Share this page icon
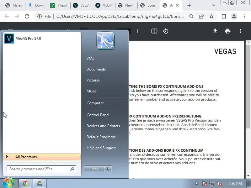Image resolution: width=251 pixels, height=188 pixels. click(201, 16)
